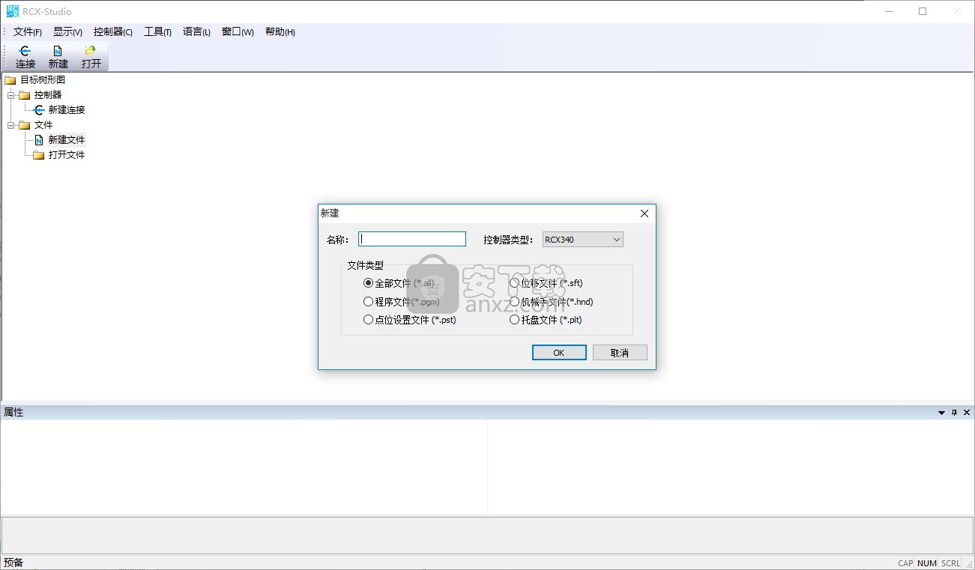This screenshot has height=570, width=975.
Task: Open the 控制器类型 RCX340 dropdown
Action: [x=582, y=240]
